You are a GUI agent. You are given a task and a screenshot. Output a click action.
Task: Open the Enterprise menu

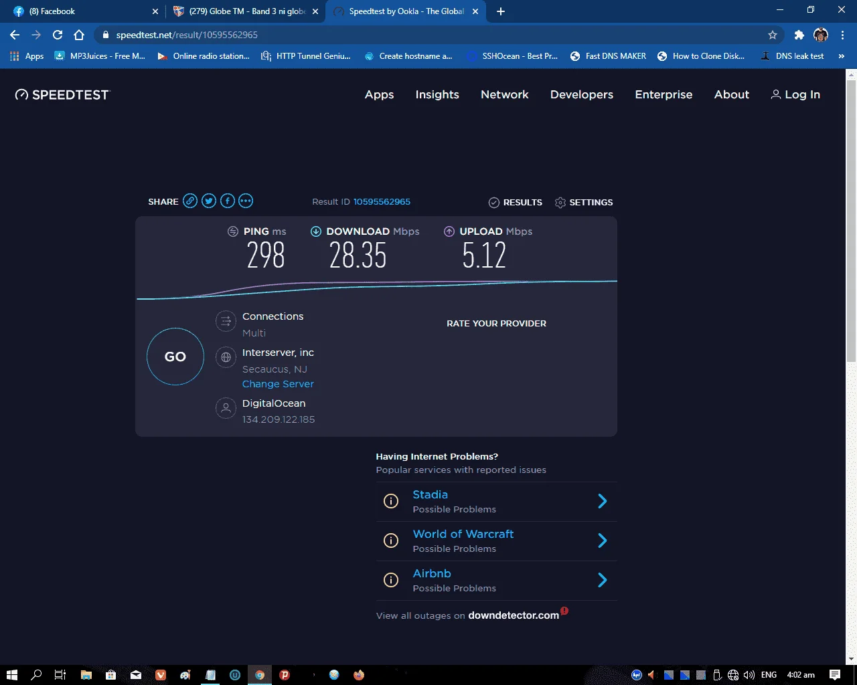click(x=664, y=94)
